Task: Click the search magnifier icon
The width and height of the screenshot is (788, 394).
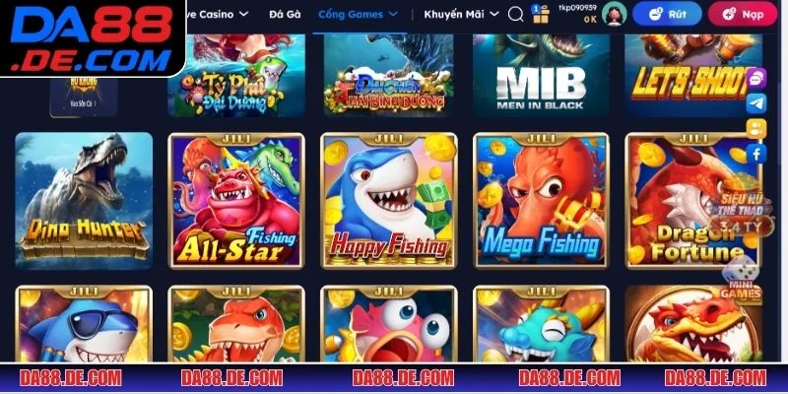Action: 515,14
